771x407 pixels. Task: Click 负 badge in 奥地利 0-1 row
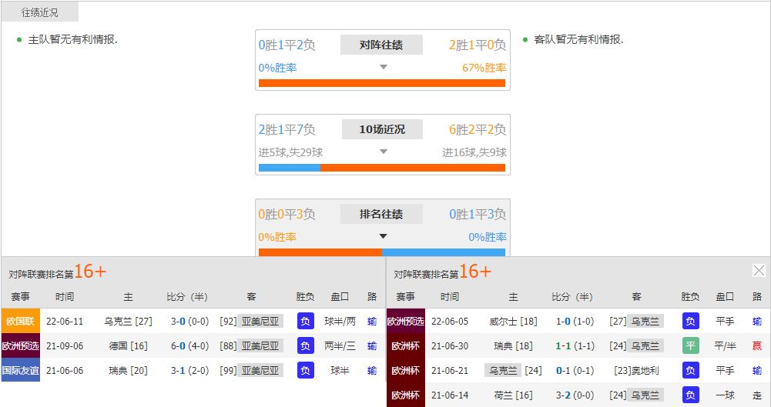pyautogui.click(x=690, y=370)
